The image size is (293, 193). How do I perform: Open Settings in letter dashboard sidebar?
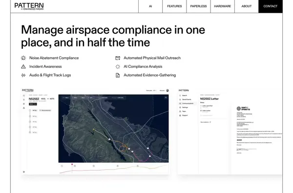184,107
